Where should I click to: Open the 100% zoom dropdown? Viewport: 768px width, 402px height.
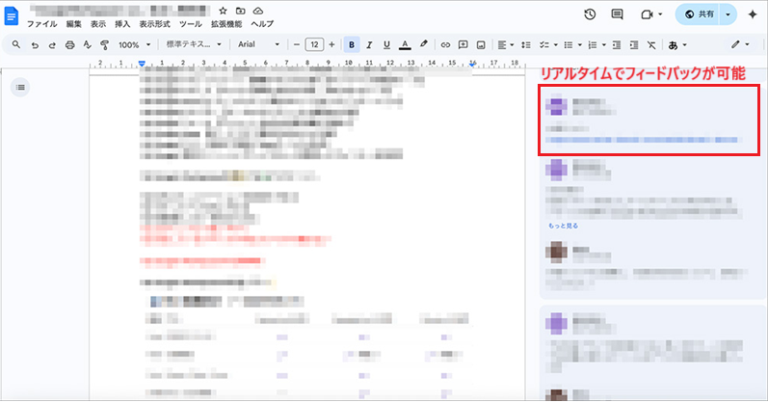pyautogui.click(x=134, y=44)
